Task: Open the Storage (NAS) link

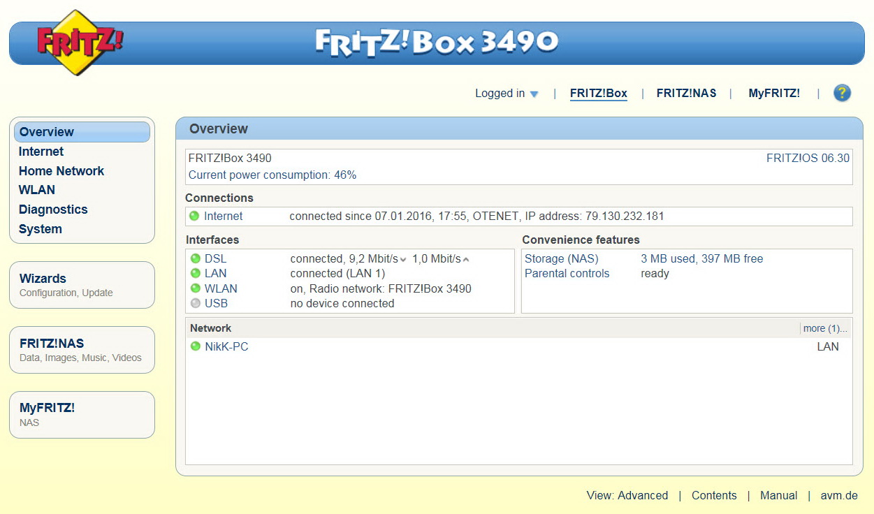Action: (x=562, y=258)
